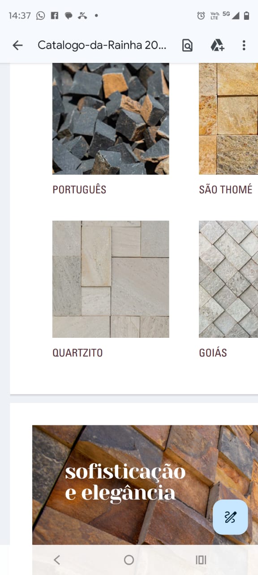Tap the Android home circle button
Viewport: 258px width, 575px height.
coord(129,560)
